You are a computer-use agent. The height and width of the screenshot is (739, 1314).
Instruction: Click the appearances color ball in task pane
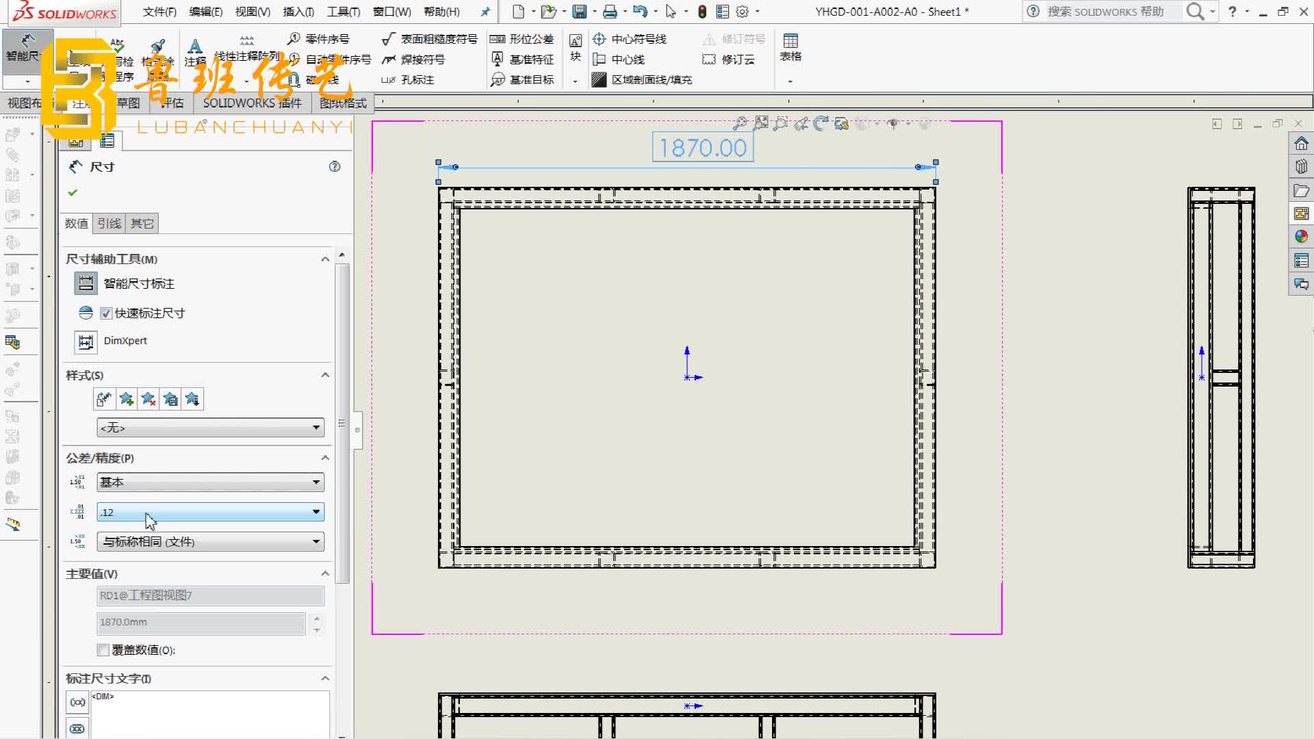pos(1301,237)
